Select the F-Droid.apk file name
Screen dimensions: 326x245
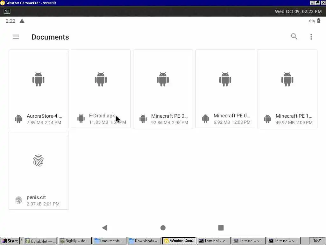coord(102,115)
